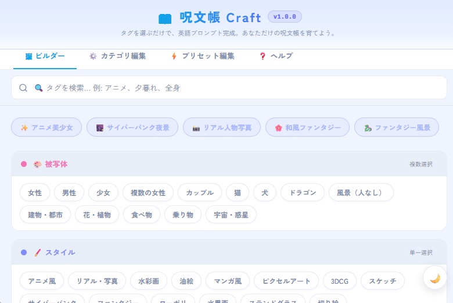
Task: Toggle the 女性 tag
Action: click(35, 193)
